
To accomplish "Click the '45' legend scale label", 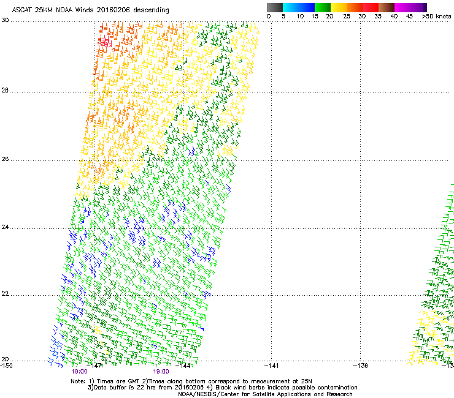I will (x=409, y=17).
